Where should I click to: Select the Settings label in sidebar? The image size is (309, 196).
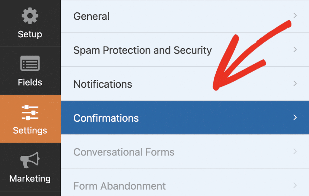pyautogui.click(x=30, y=130)
